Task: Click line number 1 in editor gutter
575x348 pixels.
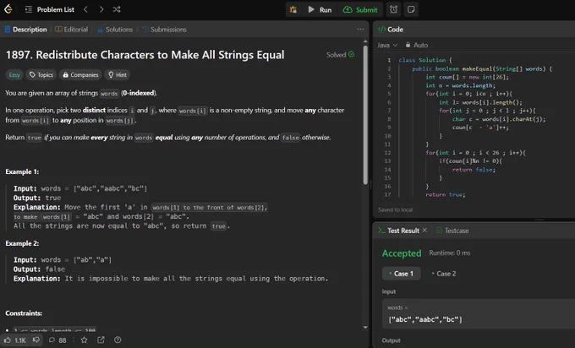Action: 389,60
